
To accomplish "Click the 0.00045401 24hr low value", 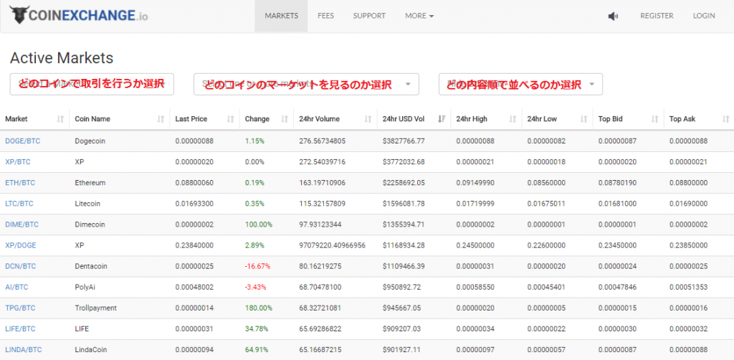I will tap(546, 287).
